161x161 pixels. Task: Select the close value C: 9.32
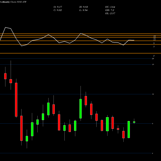[58, 10]
